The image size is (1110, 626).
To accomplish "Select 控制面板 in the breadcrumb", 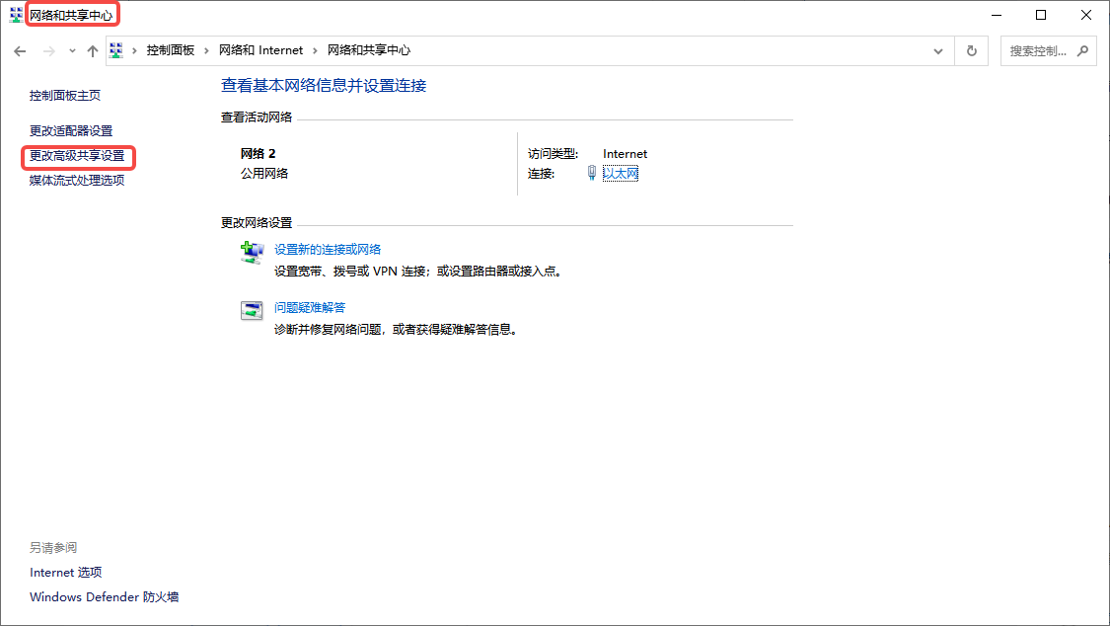I will click(x=171, y=50).
